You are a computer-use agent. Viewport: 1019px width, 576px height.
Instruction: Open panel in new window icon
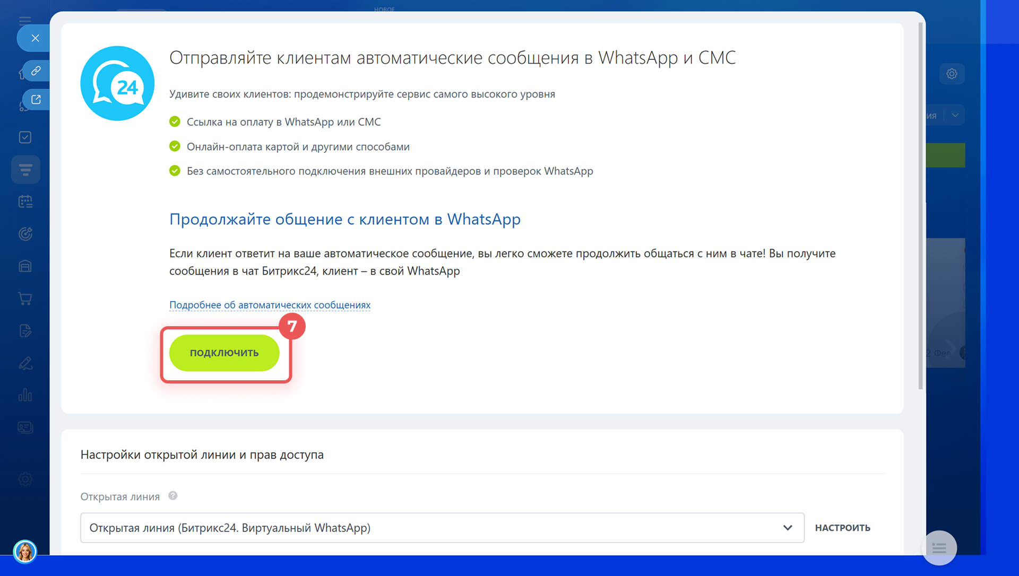pyautogui.click(x=36, y=99)
